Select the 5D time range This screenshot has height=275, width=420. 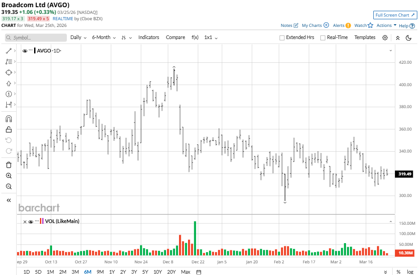pyautogui.click(x=38, y=272)
